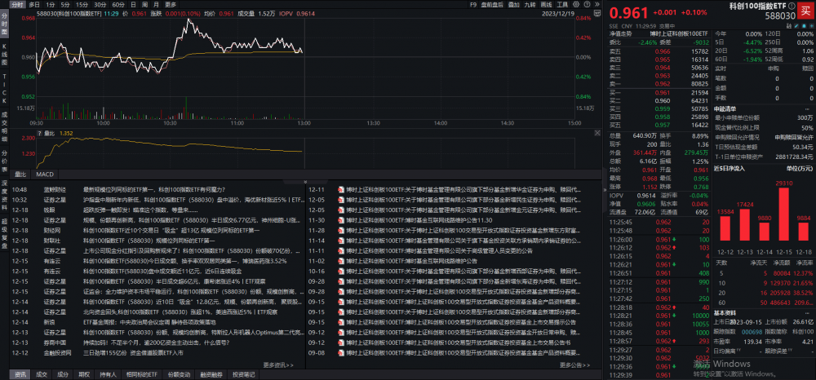
Task: Click PDF icon of 11-02 announcement
Action: point(341,261)
